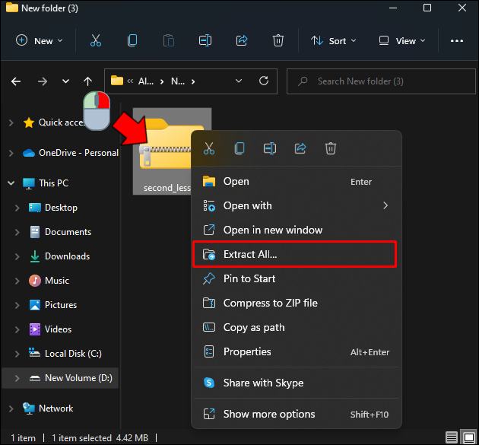The image size is (479, 445).
Task: Click the Delete icon in the context menu
Action: 331,148
